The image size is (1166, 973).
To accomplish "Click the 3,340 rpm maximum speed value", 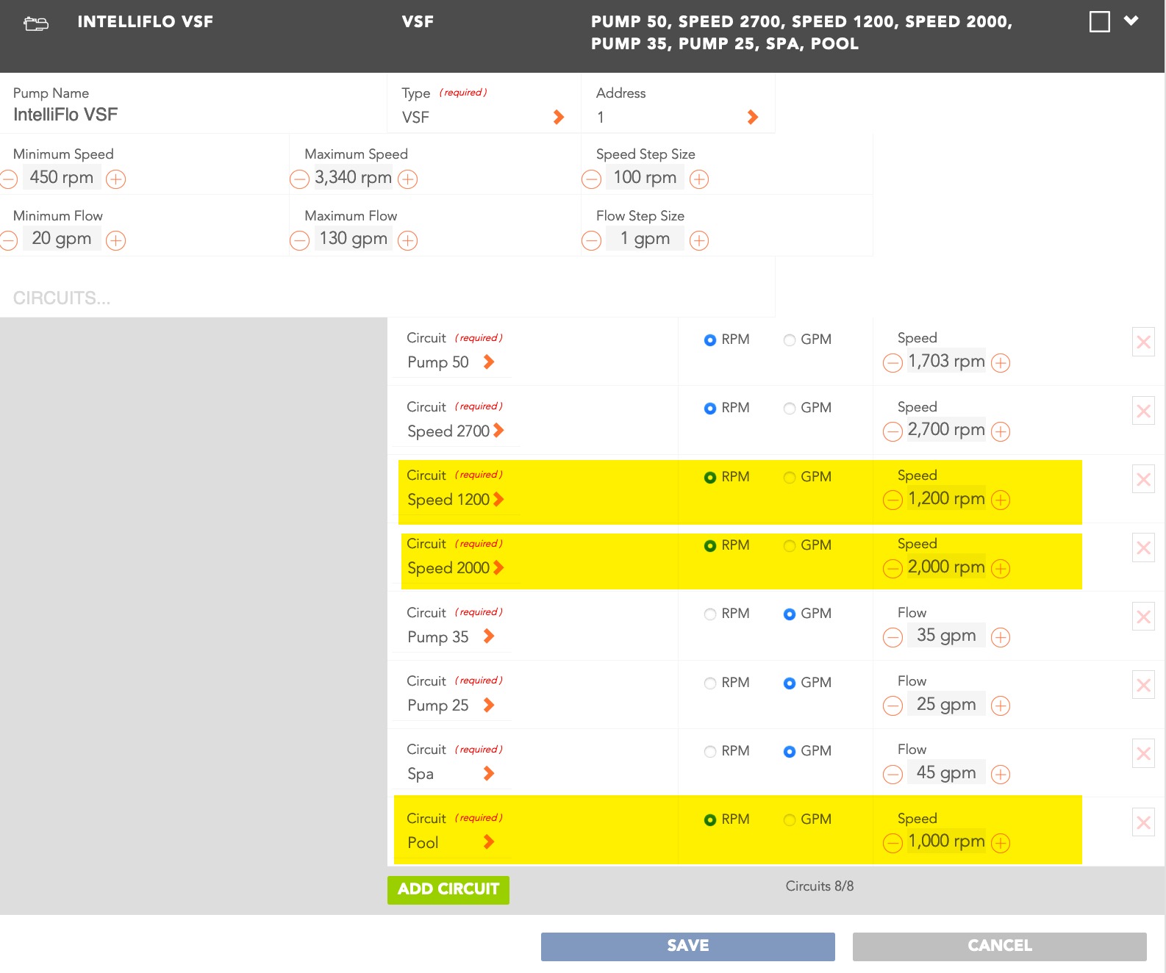I will pyautogui.click(x=353, y=177).
